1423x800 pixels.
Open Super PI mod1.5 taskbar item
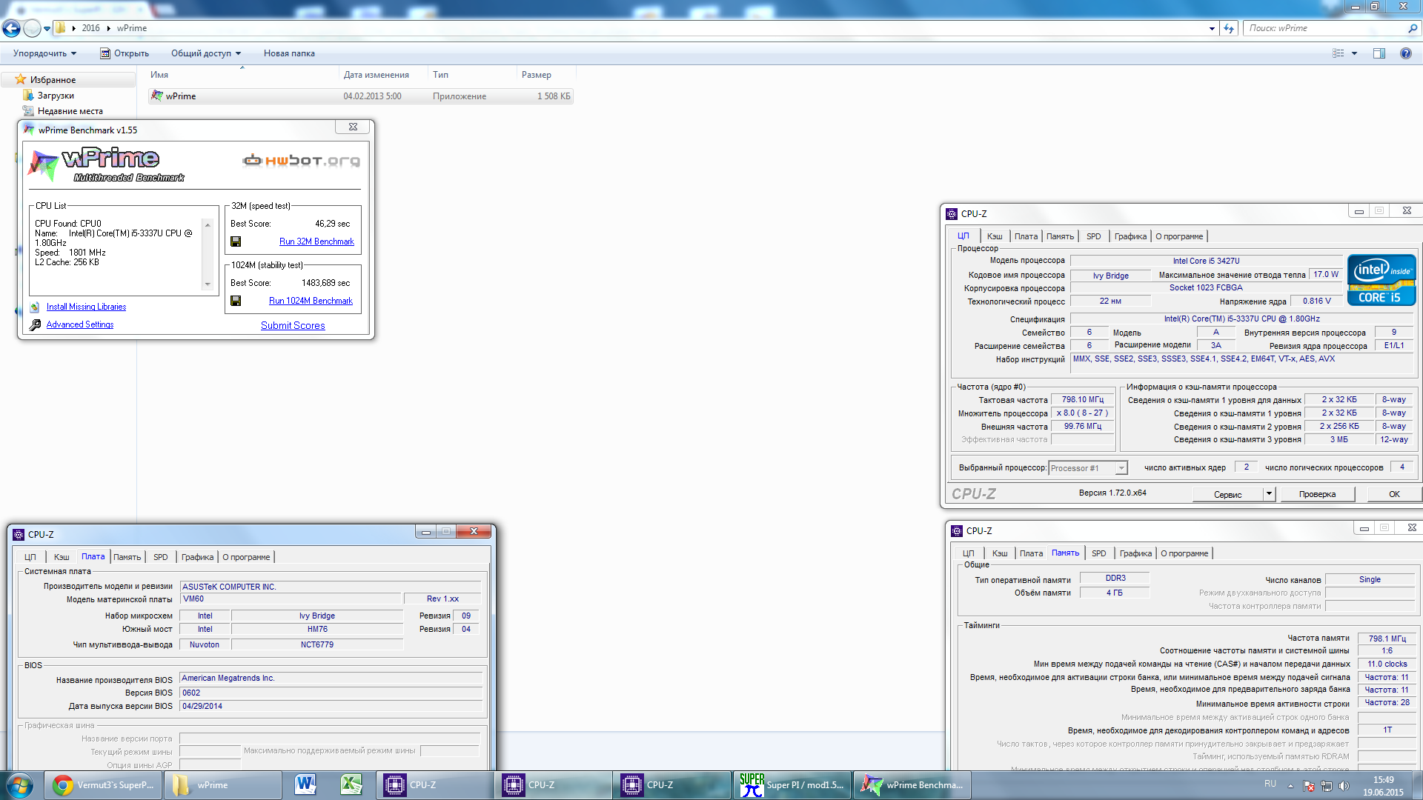pyautogui.click(x=792, y=785)
